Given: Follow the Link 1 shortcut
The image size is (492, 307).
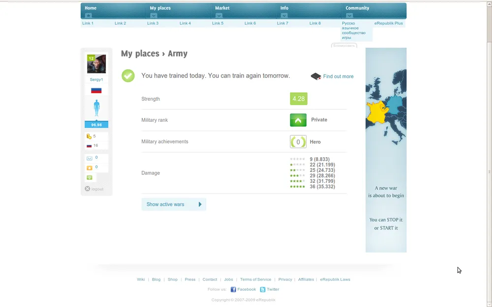Looking at the screenshot, I should point(88,23).
